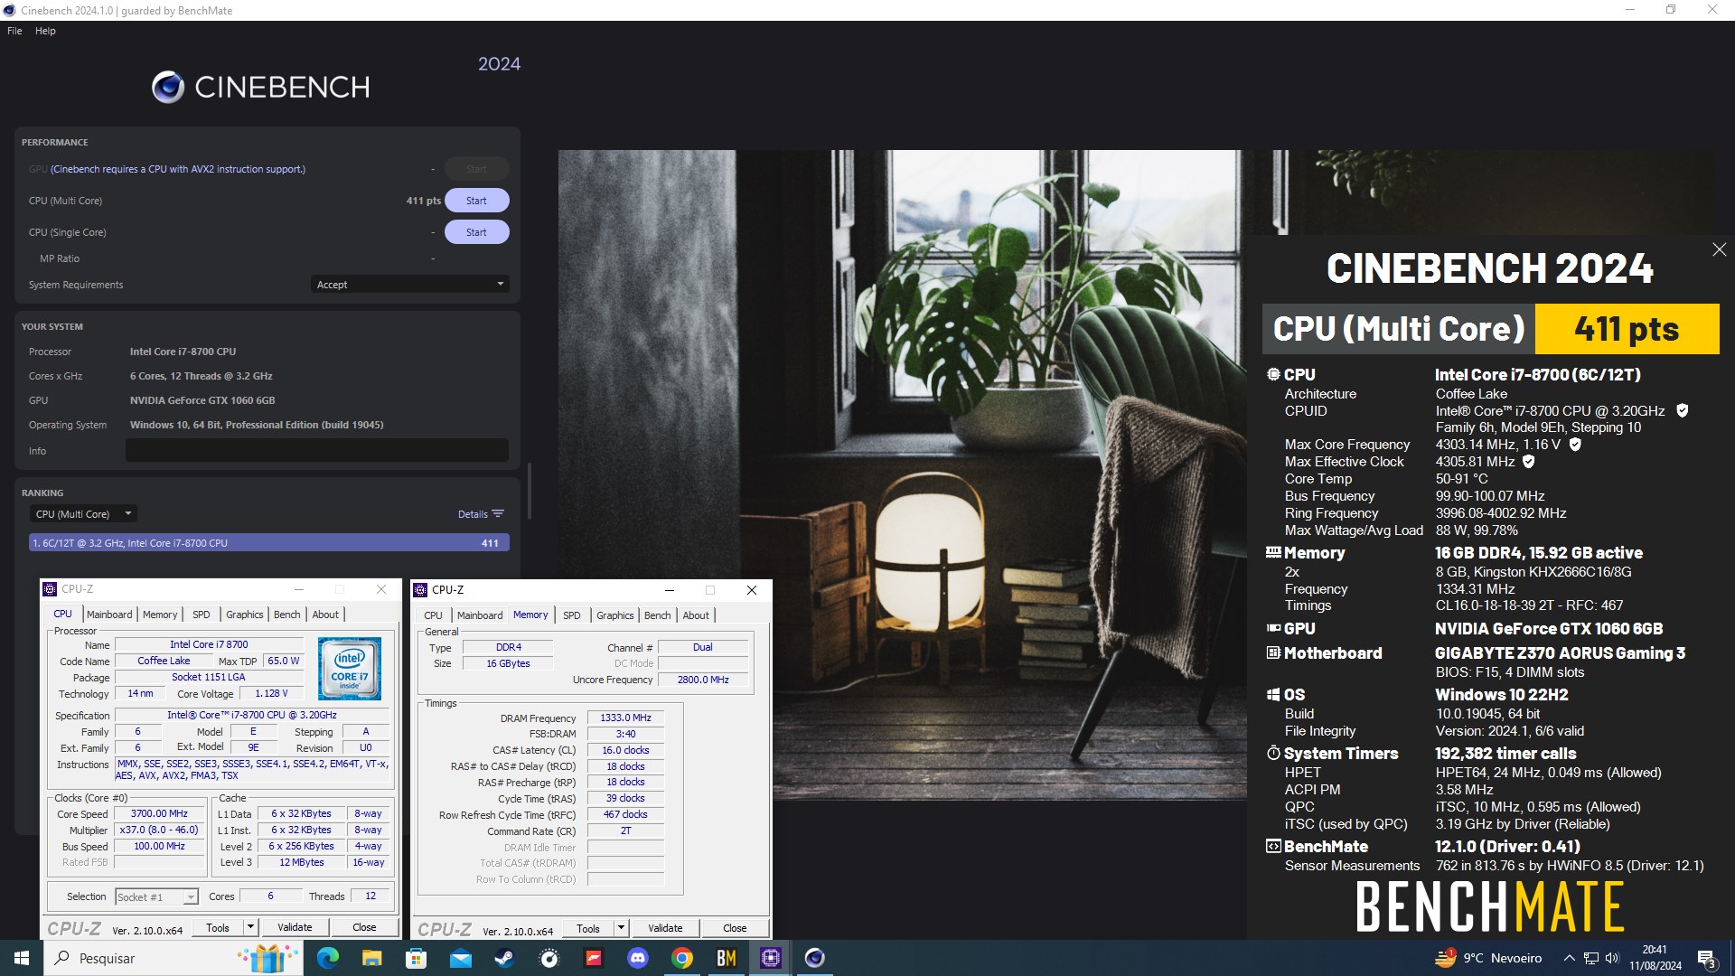The width and height of the screenshot is (1735, 976).
Task: Open Microsoft Edge from the taskbar
Action: (328, 958)
